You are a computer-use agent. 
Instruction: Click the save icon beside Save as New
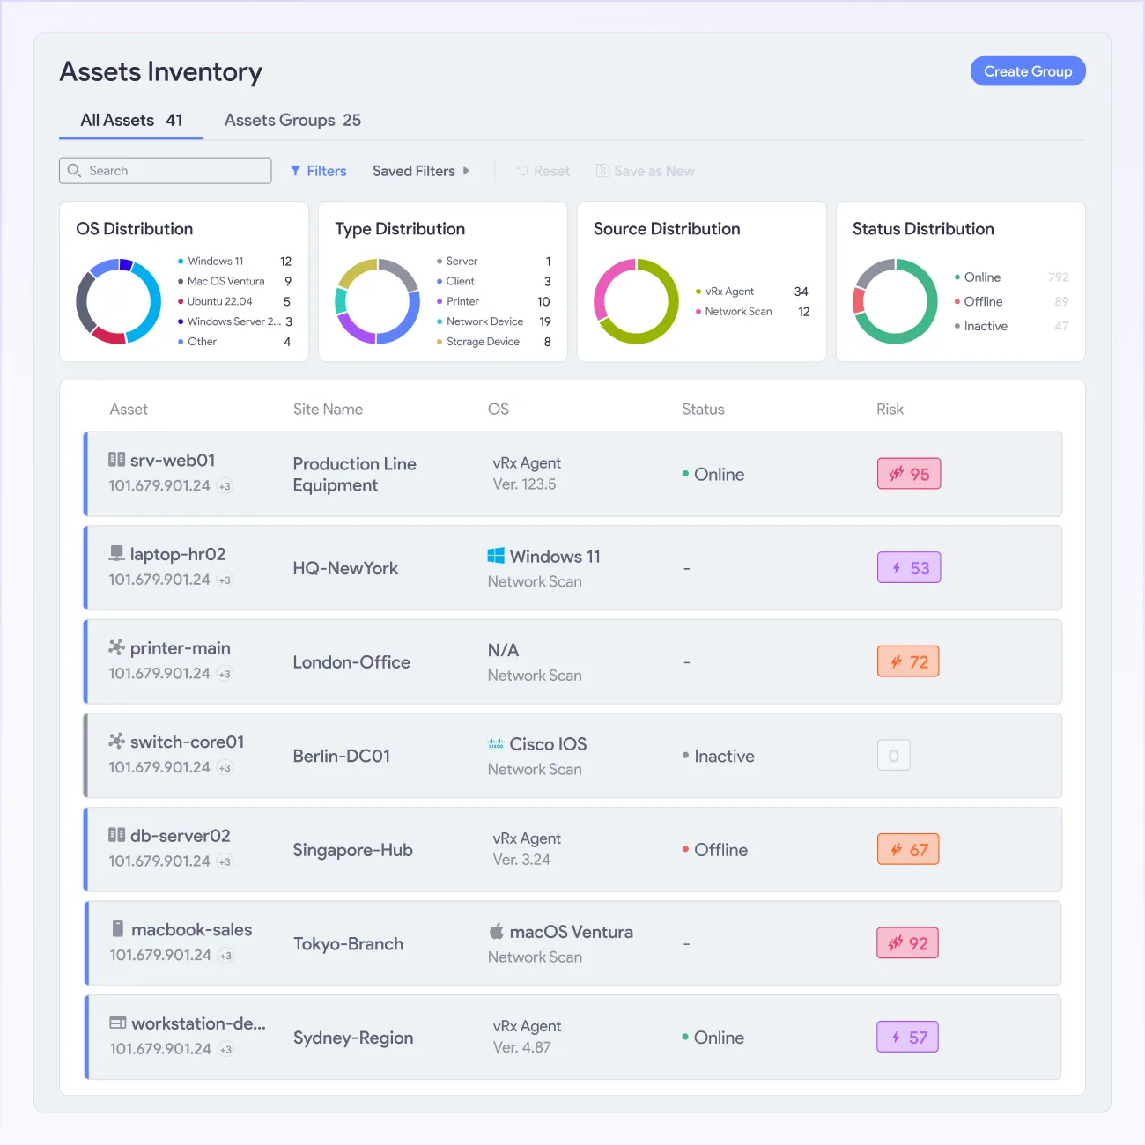click(x=602, y=171)
